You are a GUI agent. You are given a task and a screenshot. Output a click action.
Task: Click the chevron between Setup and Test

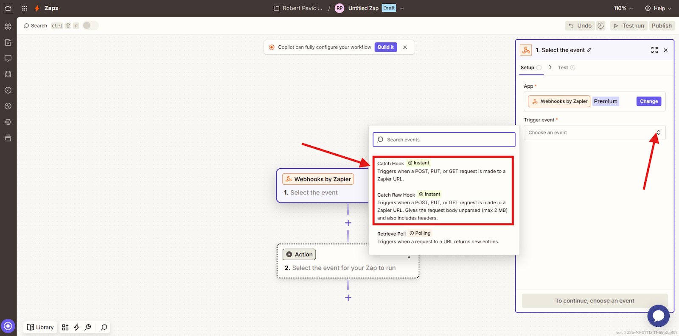click(550, 67)
